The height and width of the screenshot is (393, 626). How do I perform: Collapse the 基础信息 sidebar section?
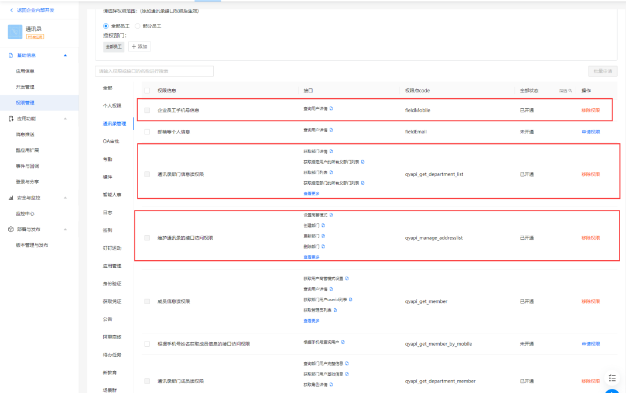coord(65,56)
